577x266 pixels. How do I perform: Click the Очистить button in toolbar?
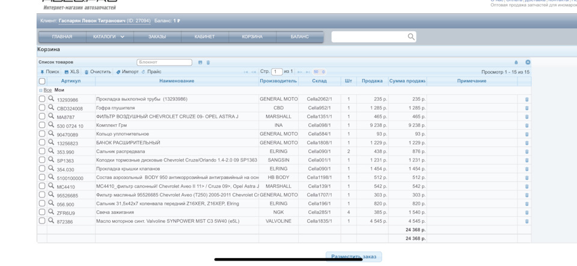click(x=97, y=72)
